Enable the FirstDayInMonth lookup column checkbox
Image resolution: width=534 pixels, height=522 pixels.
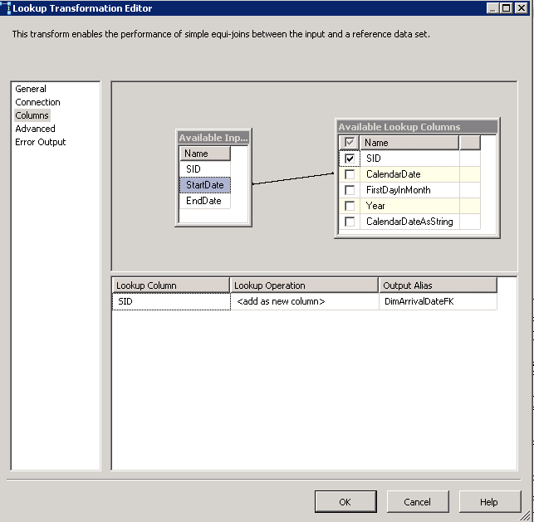click(x=350, y=190)
